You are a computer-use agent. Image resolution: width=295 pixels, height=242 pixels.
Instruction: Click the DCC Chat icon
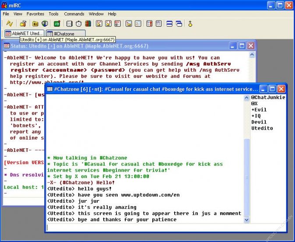point(108,24)
